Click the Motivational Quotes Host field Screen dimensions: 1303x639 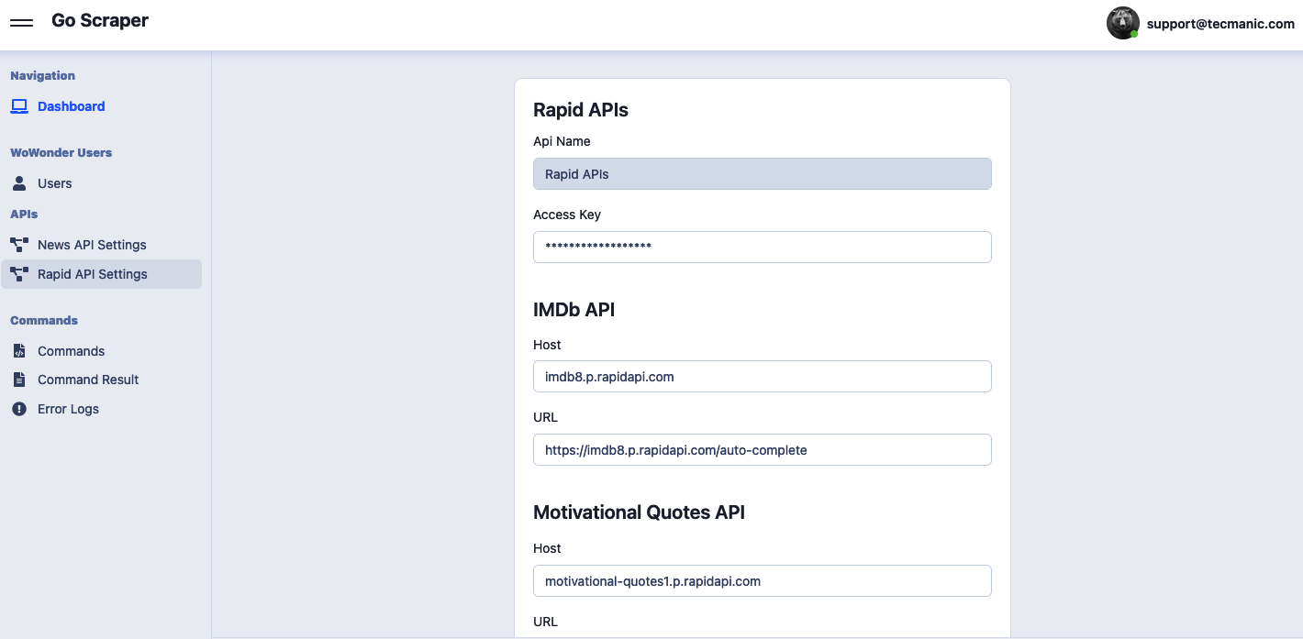(762, 580)
